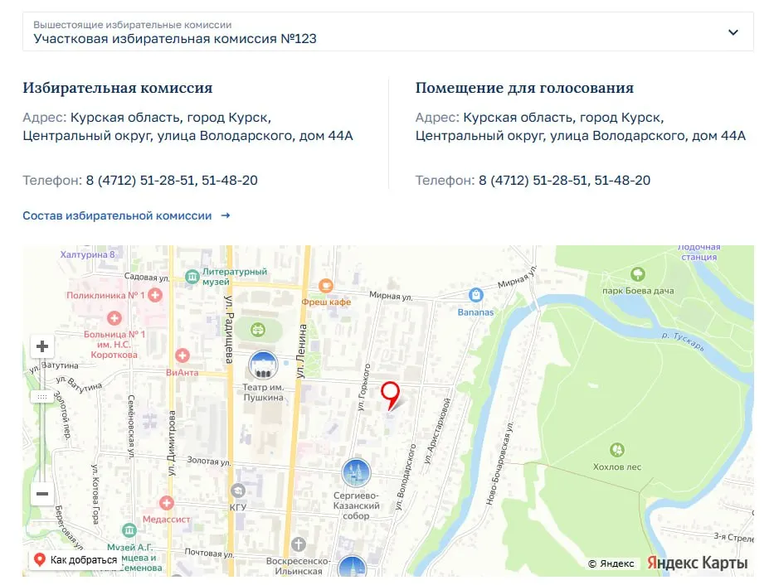This screenshot has height=585, width=769.
Task: Click the Фреш кафе coffee icon
Action: [326, 285]
